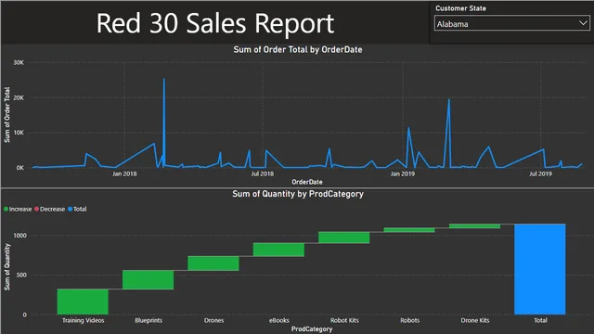This screenshot has height=334, width=594.
Task: Click the OrderDate axis title
Action: pyautogui.click(x=307, y=182)
